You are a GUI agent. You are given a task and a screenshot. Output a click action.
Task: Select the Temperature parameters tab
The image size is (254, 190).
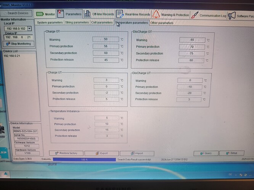tap(132, 23)
